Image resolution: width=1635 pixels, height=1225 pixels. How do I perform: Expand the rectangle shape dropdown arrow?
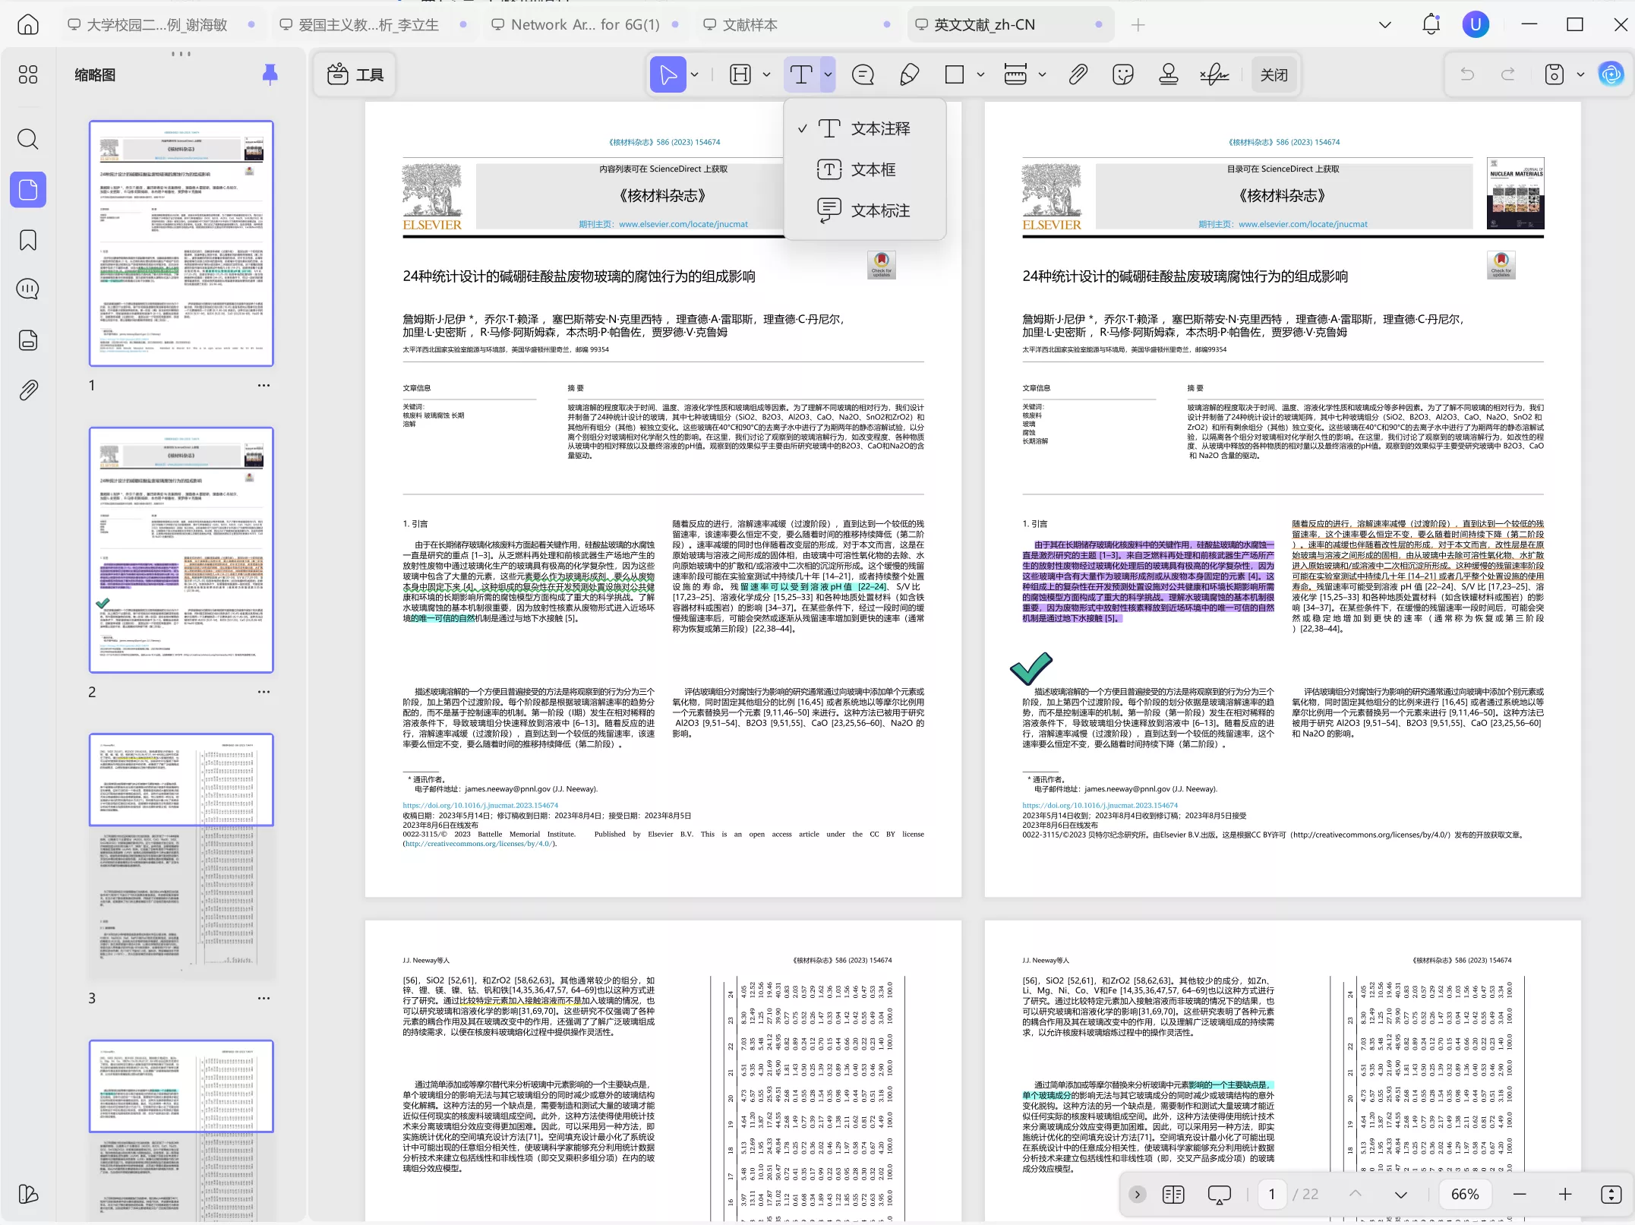[x=980, y=74]
